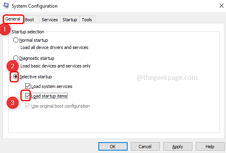Open the Boot tab
226x153 pixels.
click(x=30, y=20)
